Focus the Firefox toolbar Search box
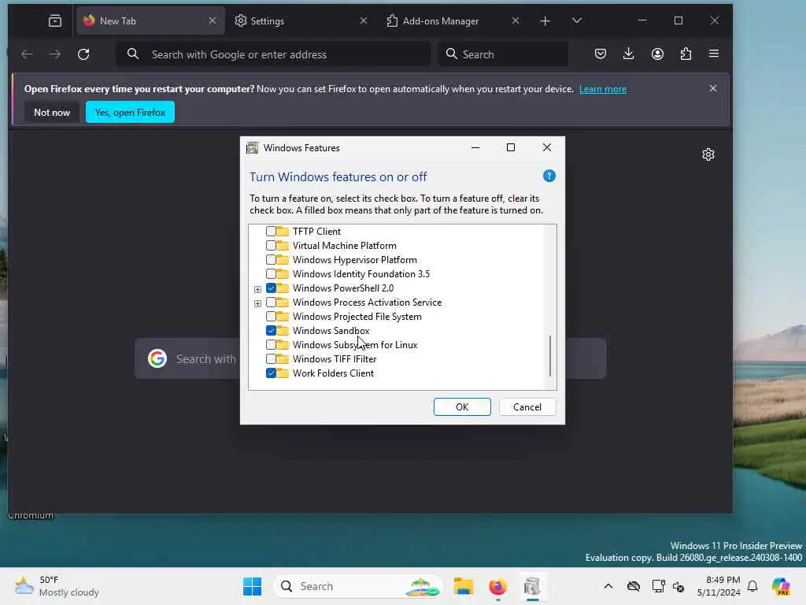Screen dimensions: 806x605 503,54
